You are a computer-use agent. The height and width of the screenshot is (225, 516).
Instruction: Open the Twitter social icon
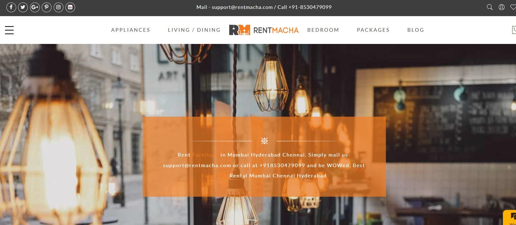point(23,7)
